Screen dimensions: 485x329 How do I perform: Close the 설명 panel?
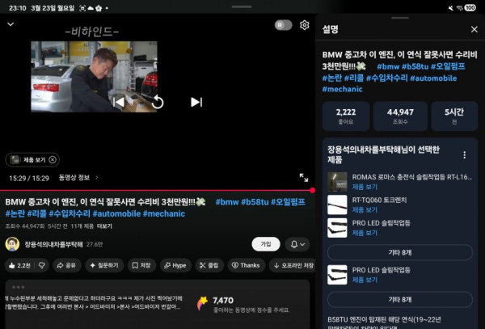(474, 29)
